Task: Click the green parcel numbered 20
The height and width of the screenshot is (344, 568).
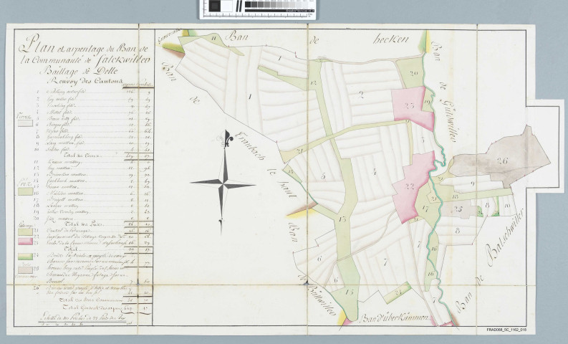Action: click(413, 75)
